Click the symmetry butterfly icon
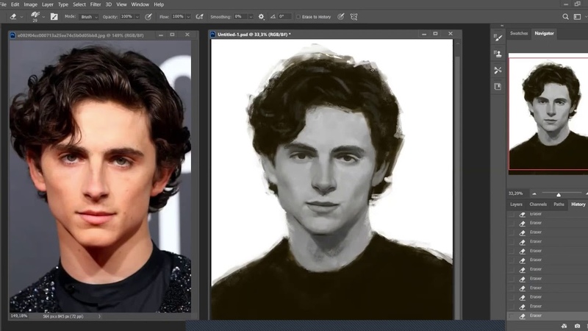 pos(354,15)
